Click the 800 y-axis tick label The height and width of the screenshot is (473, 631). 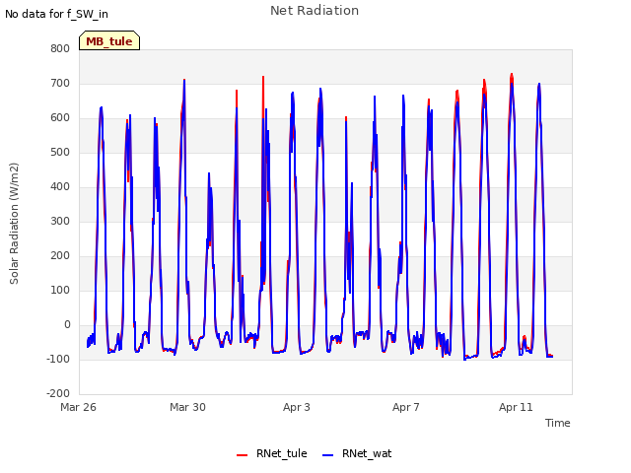point(60,48)
